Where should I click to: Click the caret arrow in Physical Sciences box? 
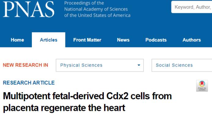(x=139, y=65)
